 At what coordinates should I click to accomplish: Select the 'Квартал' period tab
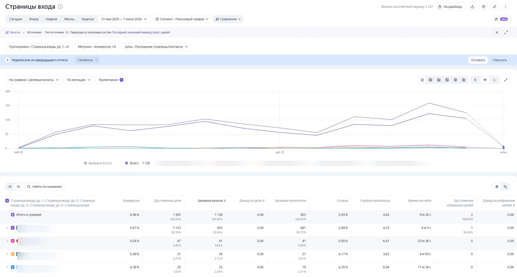pos(88,19)
